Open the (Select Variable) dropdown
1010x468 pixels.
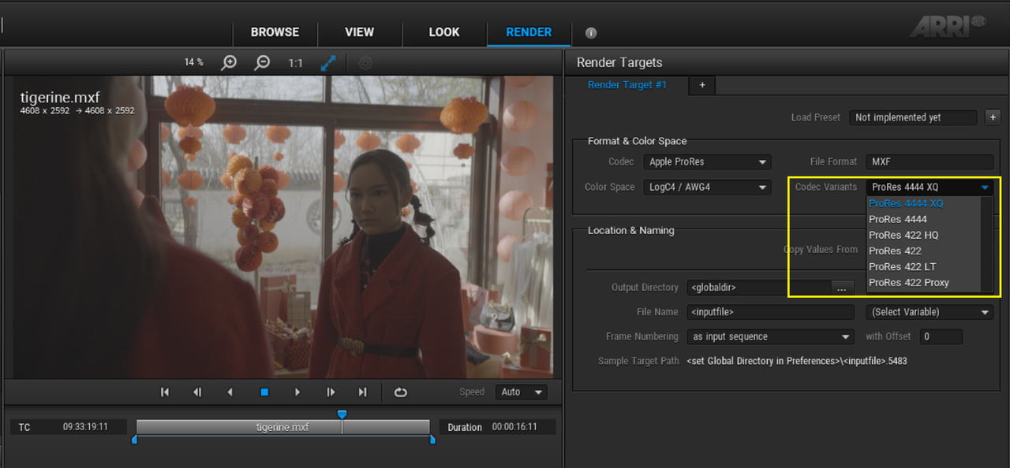click(929, 312)
